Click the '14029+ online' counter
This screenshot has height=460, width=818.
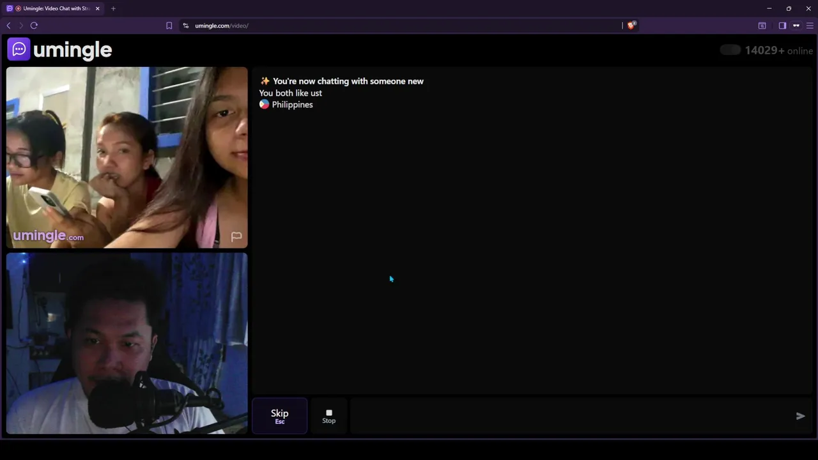[x=778, y=50]
